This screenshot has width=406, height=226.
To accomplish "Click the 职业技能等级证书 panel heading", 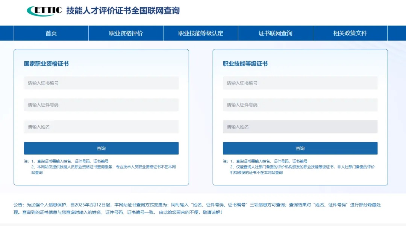I will pyautogui.click(x=245, y=64).
